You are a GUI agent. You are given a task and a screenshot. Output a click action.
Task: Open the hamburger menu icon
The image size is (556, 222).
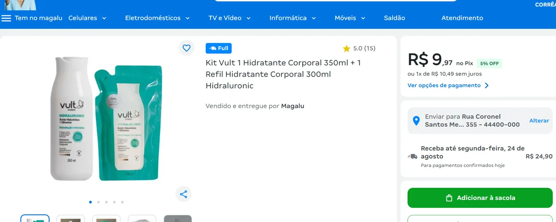6,18
